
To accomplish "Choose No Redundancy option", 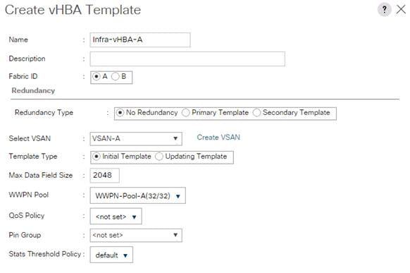I will pyautogui.click(x=120, y=113).
